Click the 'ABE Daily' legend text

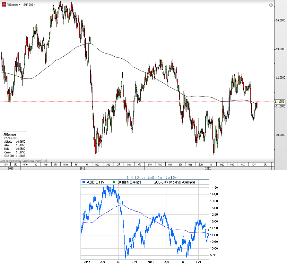[95, 182]
